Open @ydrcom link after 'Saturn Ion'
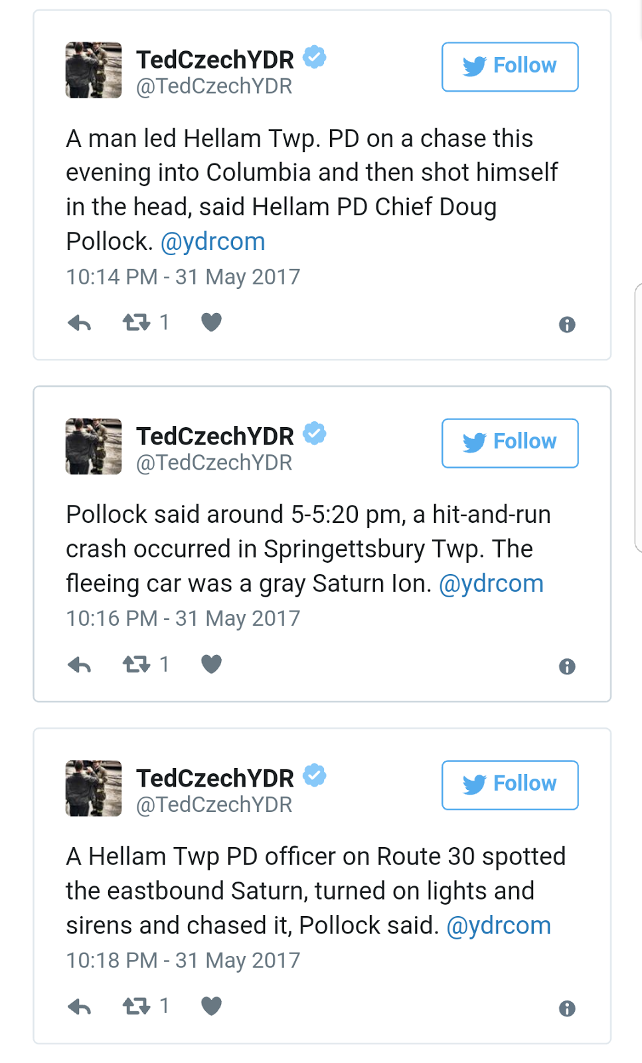 coord(491,584)
